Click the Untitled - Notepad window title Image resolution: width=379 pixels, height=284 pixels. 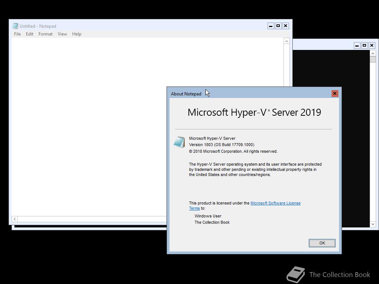38,26
